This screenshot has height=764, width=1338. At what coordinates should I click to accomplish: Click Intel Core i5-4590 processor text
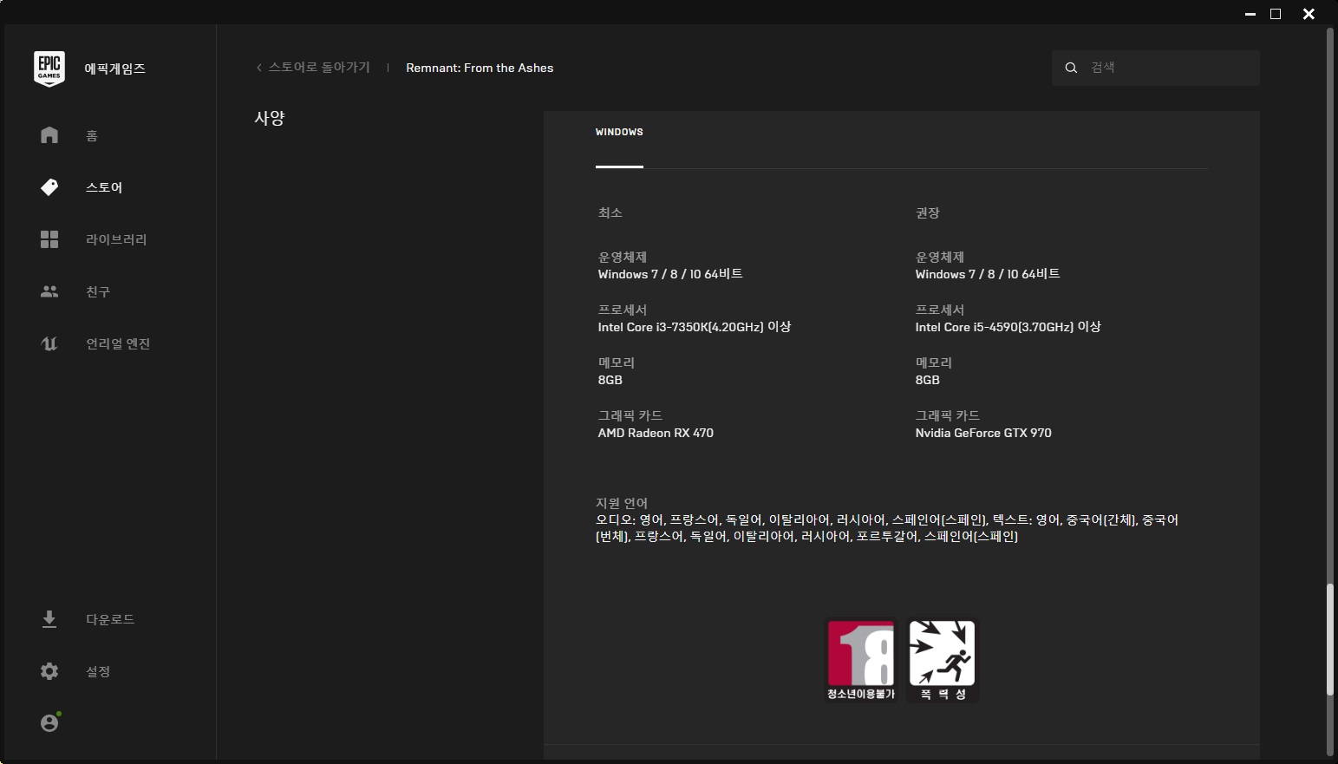[1008, 327]
